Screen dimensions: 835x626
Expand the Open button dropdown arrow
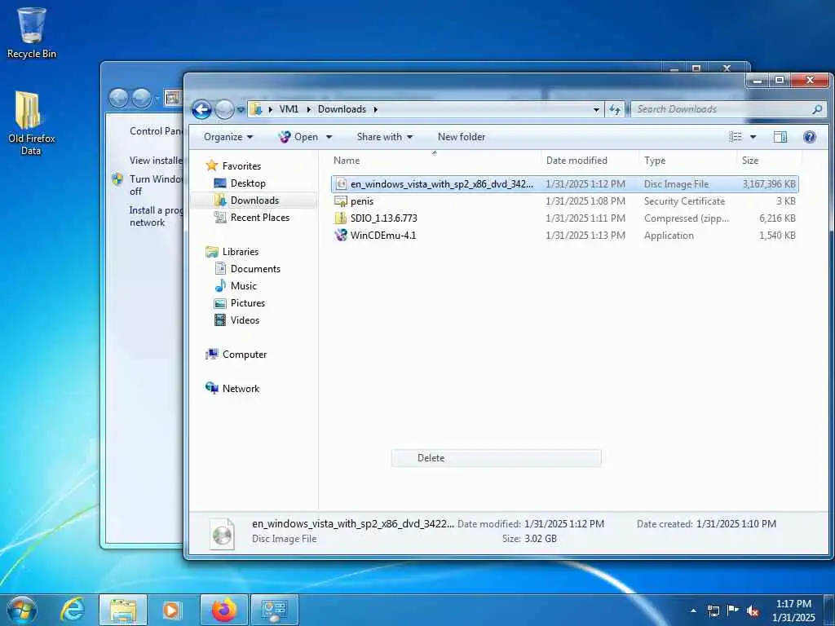coord(329,137)
